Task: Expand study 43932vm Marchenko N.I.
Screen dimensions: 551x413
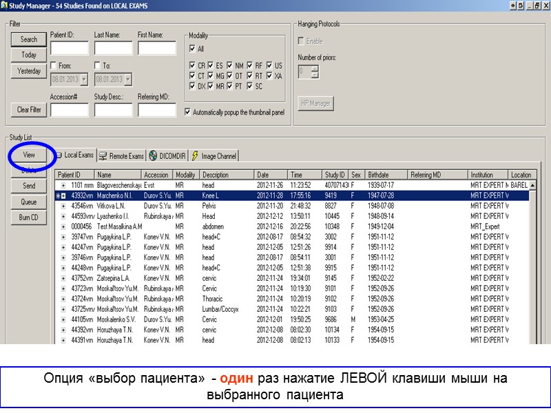Action: pyautogui.click(x=63, y=196)
